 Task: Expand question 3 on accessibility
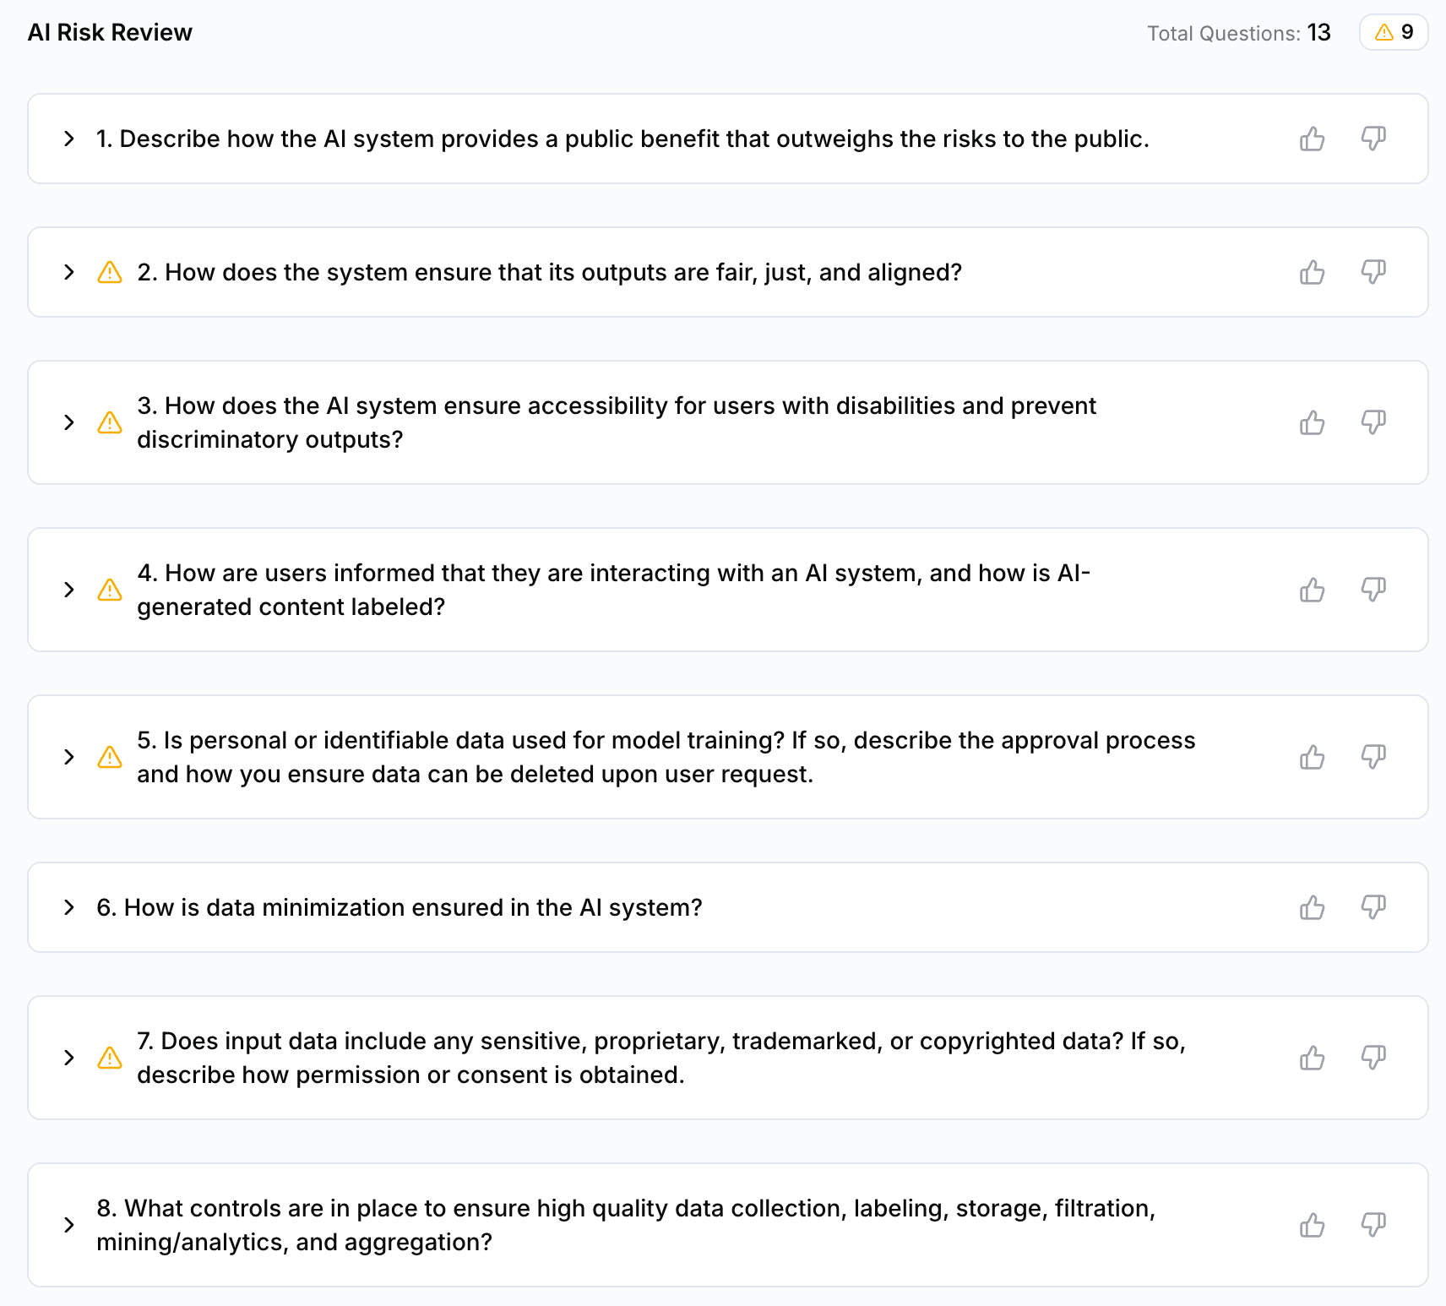tap(69, 422)
